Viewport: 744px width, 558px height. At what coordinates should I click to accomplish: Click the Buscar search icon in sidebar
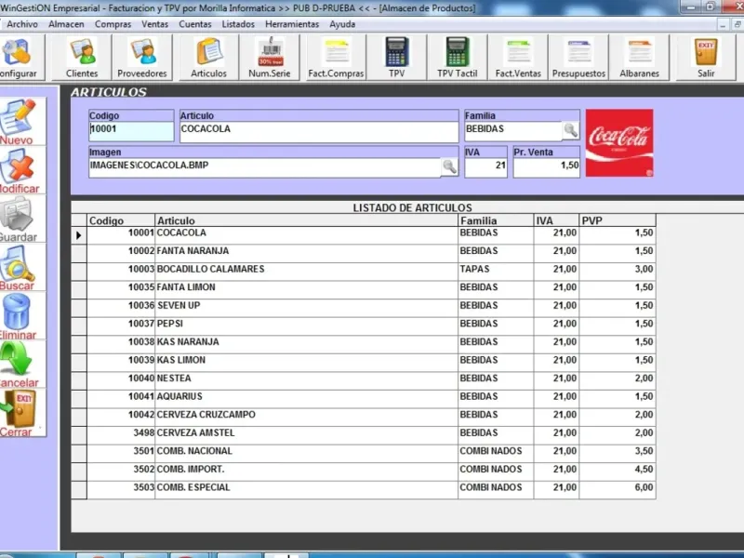17,268
